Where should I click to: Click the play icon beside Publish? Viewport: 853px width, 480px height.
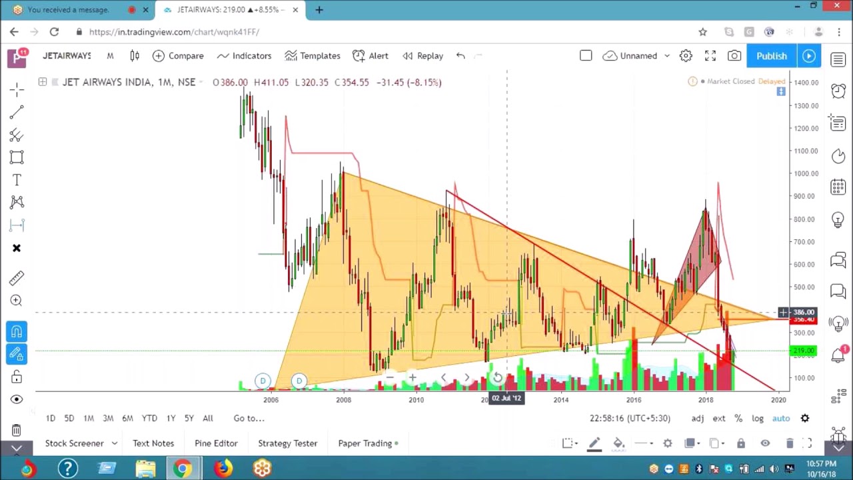click(x=809, y=56)
